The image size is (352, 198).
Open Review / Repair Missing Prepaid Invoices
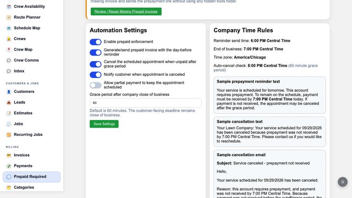(126, 12)
